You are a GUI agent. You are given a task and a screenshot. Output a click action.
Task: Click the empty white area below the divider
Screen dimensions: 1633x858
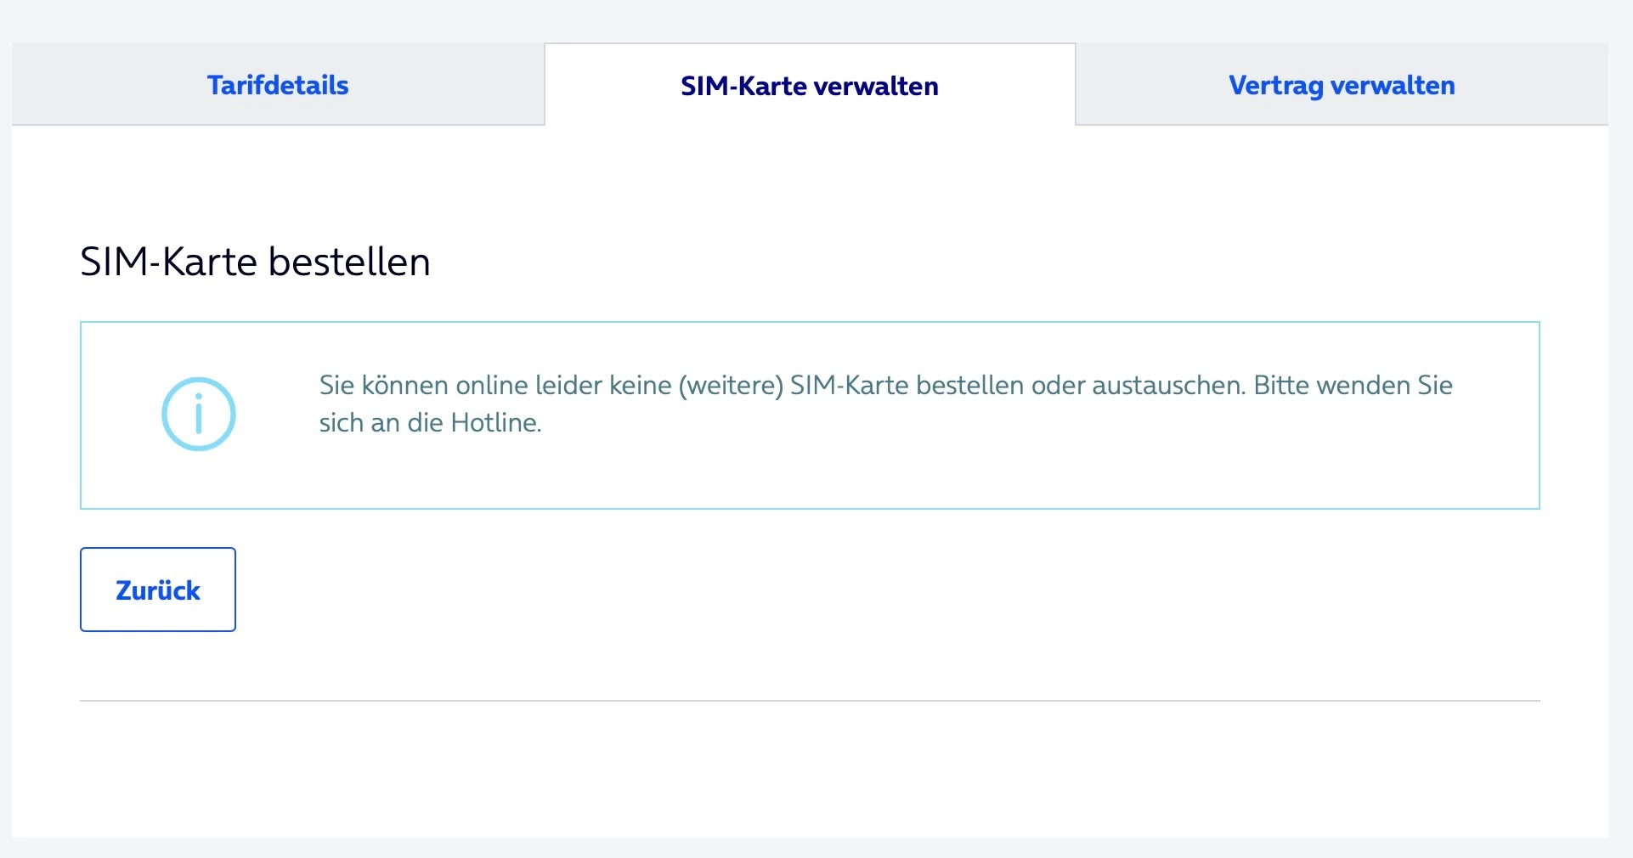[809, 769]
